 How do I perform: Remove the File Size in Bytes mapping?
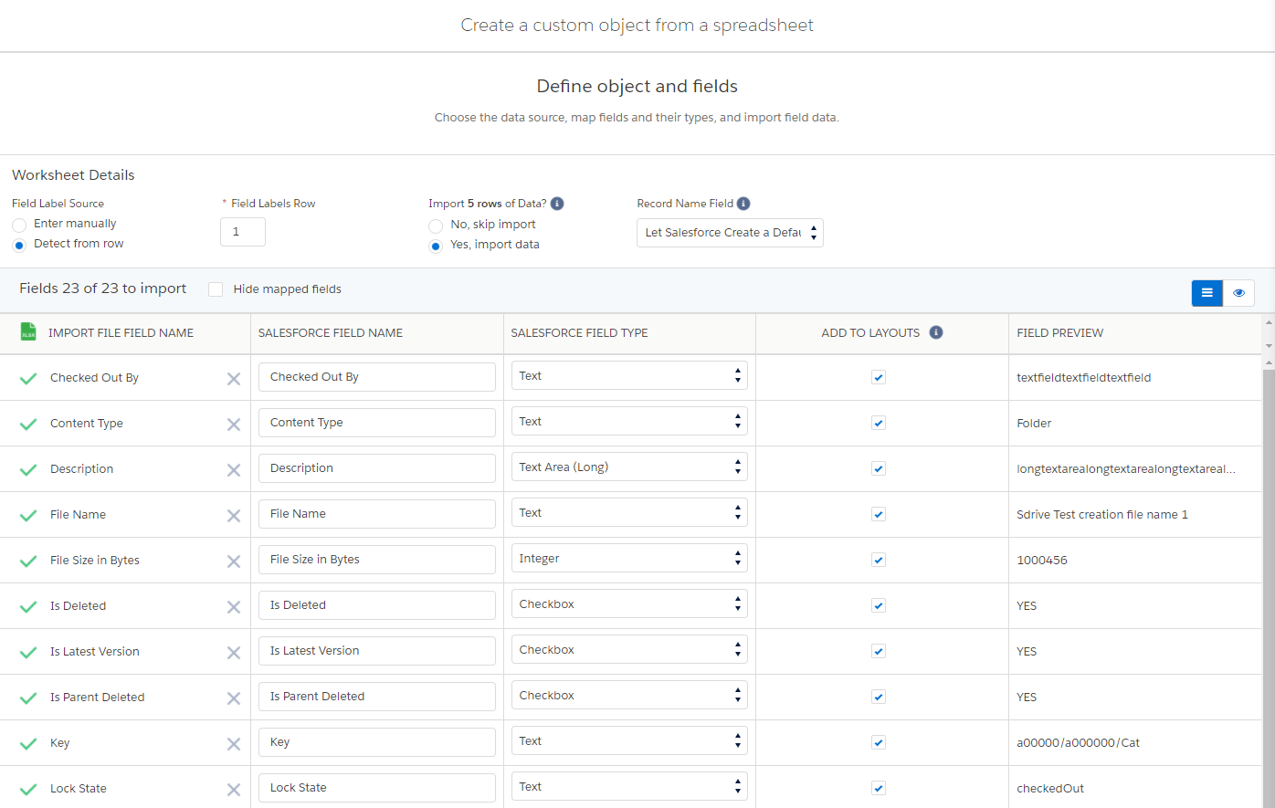pyautogui.click(x=234, y=561)
